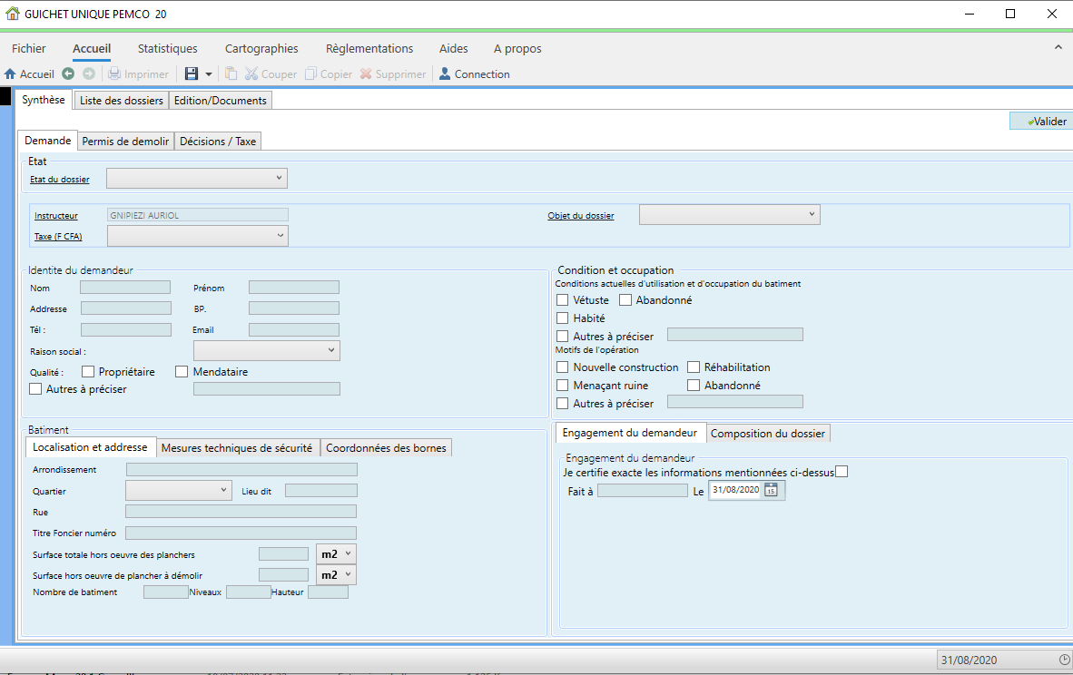Click the Titre Foncier numéro field

[241, 533]
